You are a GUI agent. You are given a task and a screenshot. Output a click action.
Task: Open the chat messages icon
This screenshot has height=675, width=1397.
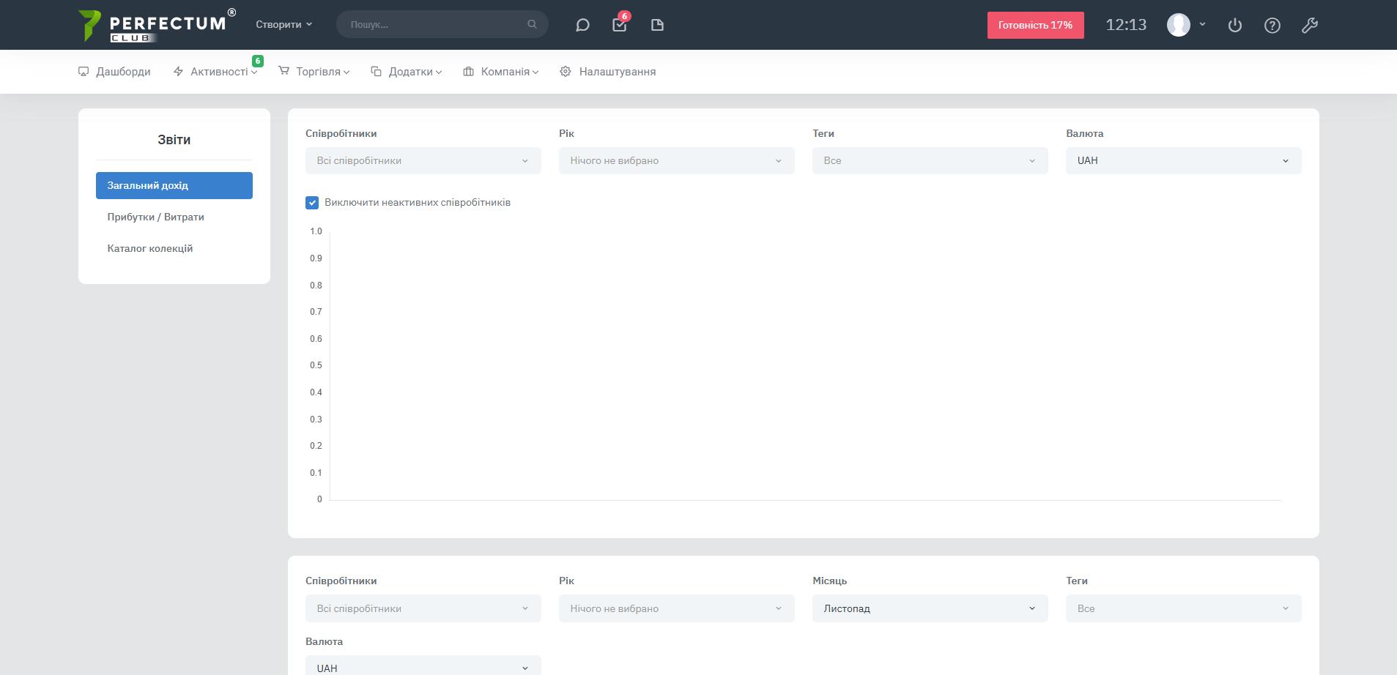pyautogui.click(x=582, y=25)
